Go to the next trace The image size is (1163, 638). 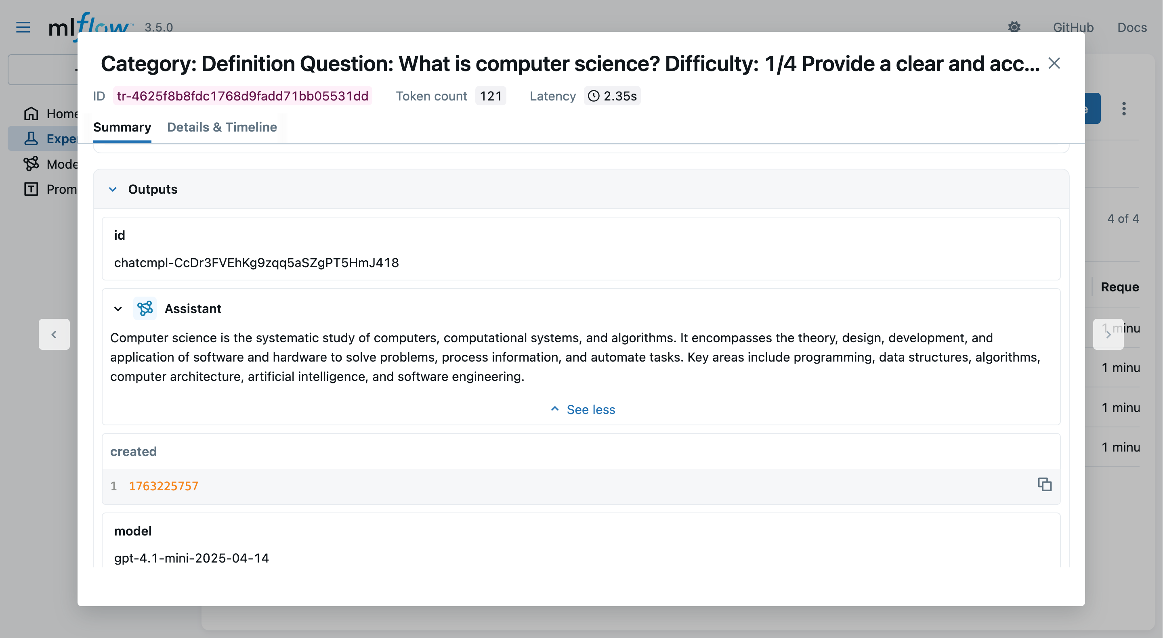pos(1108,335)
